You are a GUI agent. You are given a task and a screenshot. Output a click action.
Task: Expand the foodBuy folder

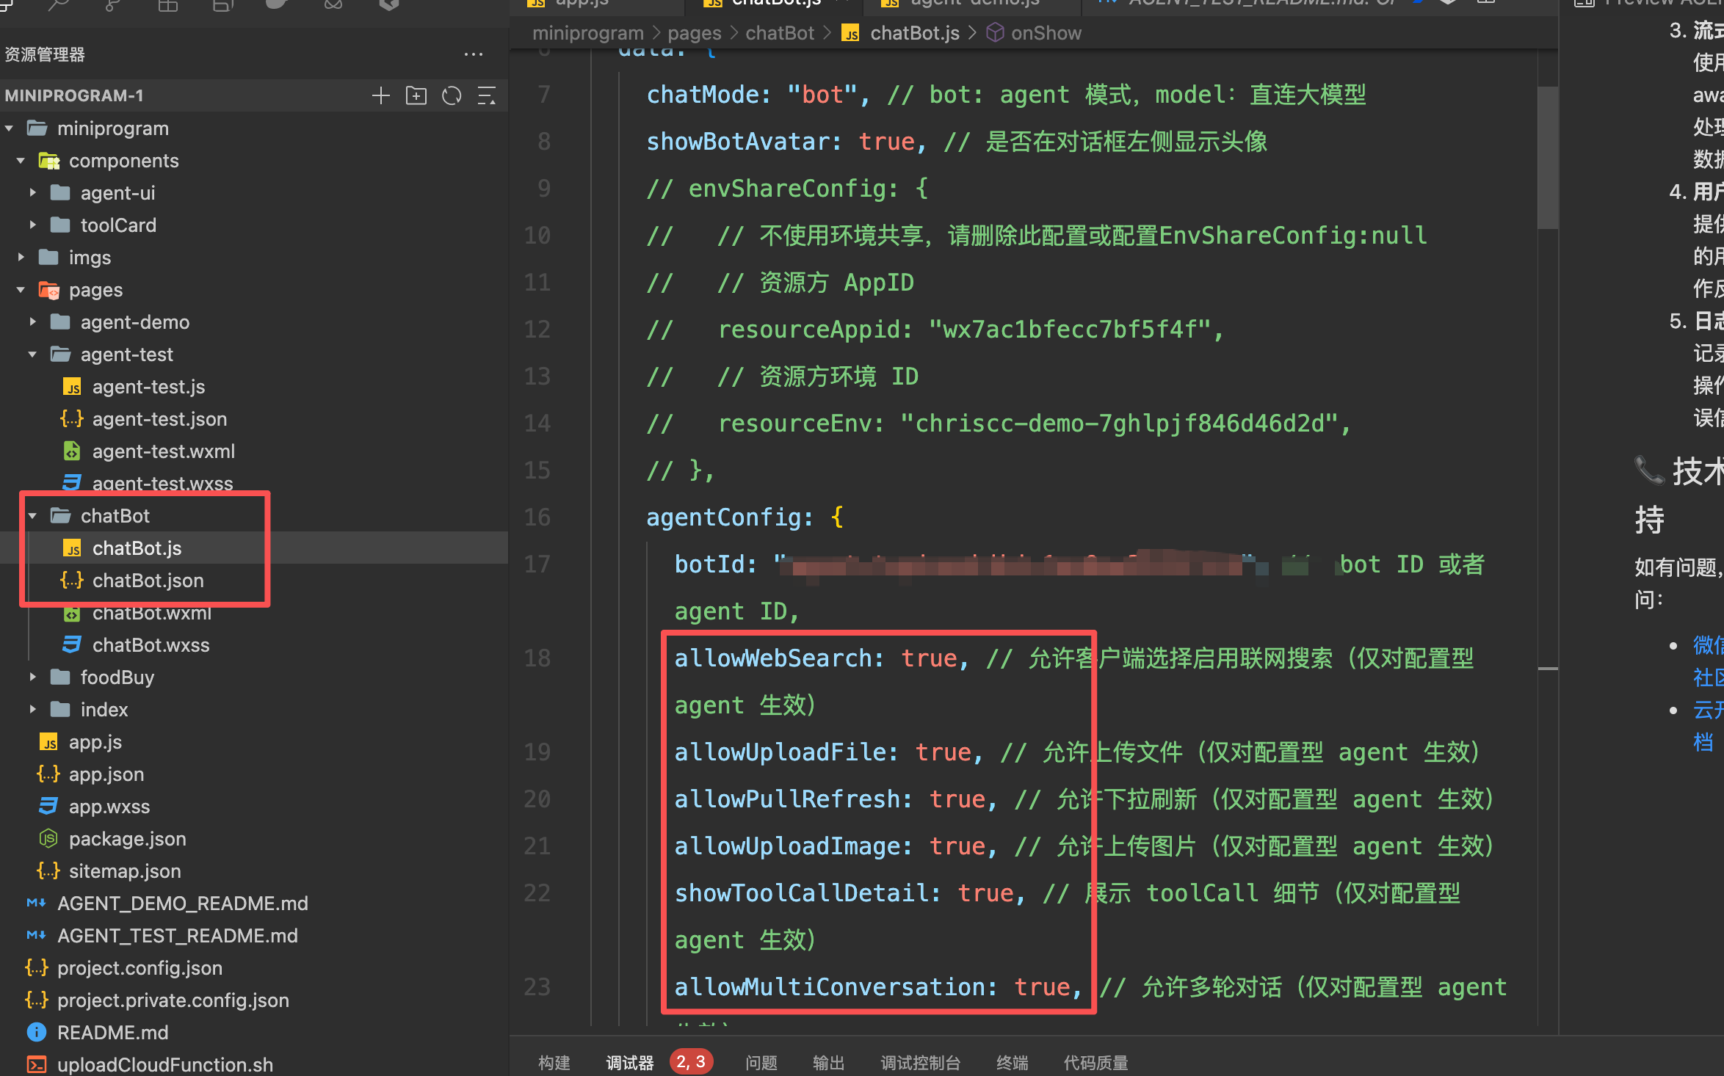(x=117, y=677)
